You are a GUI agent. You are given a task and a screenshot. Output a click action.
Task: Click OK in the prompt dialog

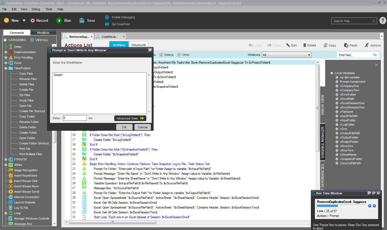click(124, 127)
